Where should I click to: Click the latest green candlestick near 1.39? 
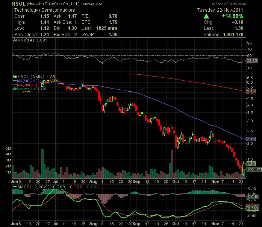pos(244,169)
